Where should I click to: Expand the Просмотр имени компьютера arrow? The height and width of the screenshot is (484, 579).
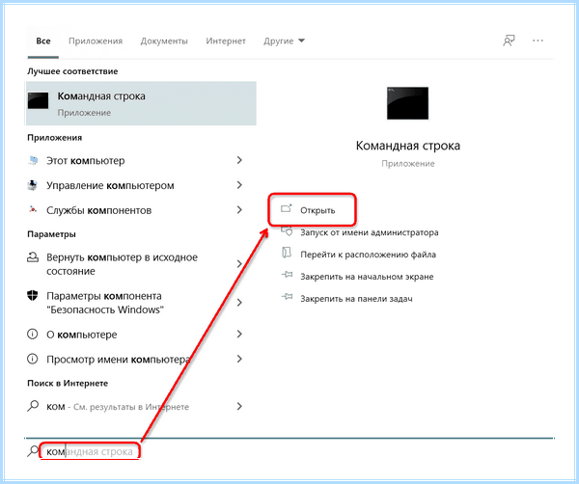click(x=239, y=359)
